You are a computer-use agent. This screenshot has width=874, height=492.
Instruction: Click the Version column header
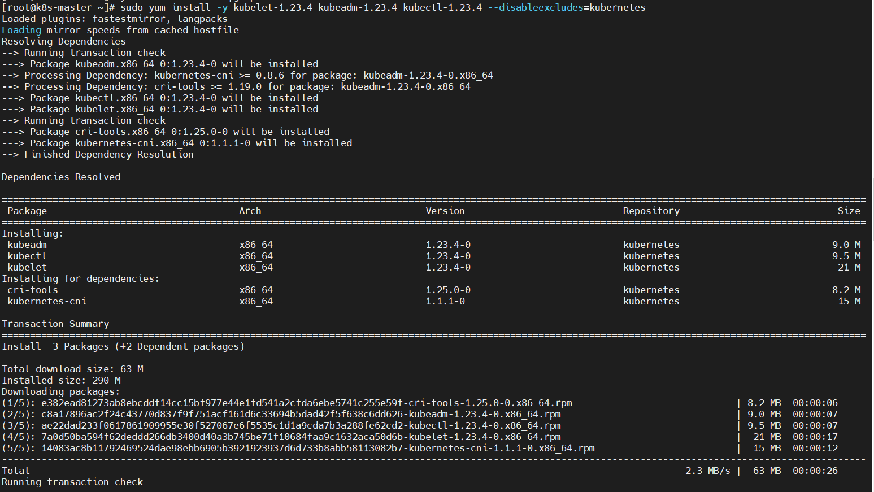point(445,210)
